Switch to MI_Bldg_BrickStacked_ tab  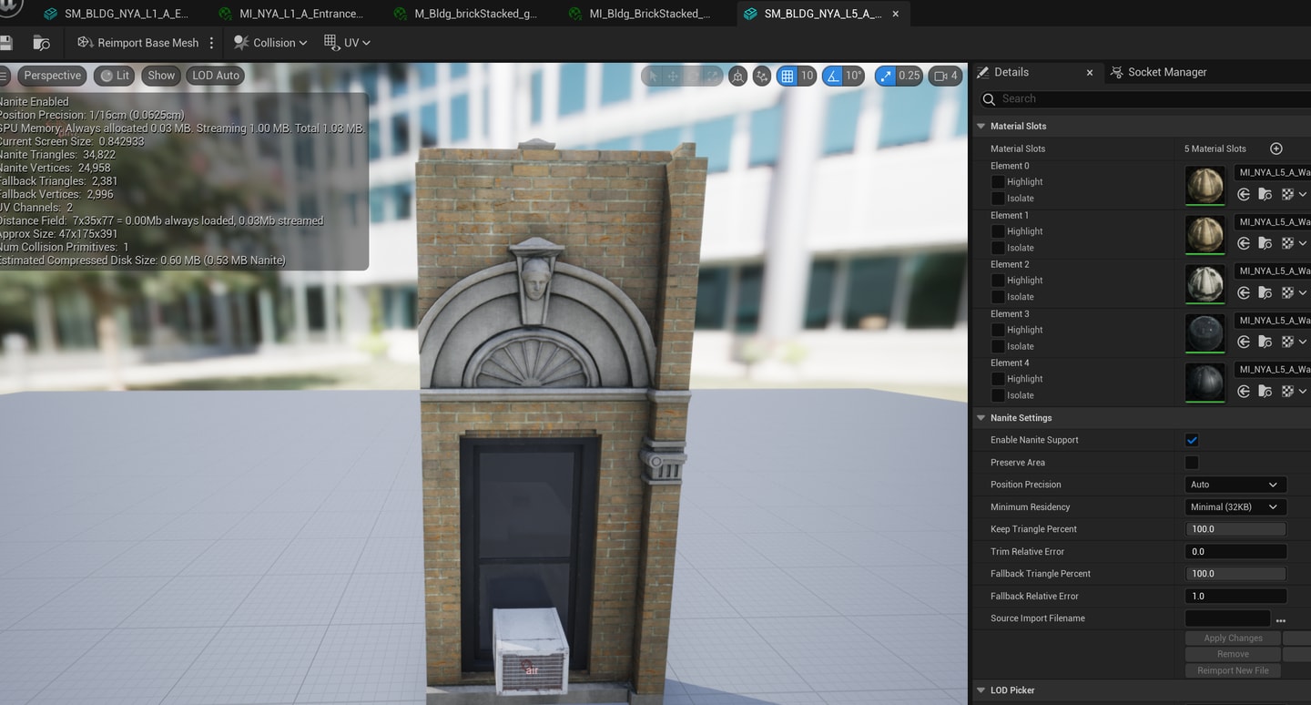coord(641,14)
